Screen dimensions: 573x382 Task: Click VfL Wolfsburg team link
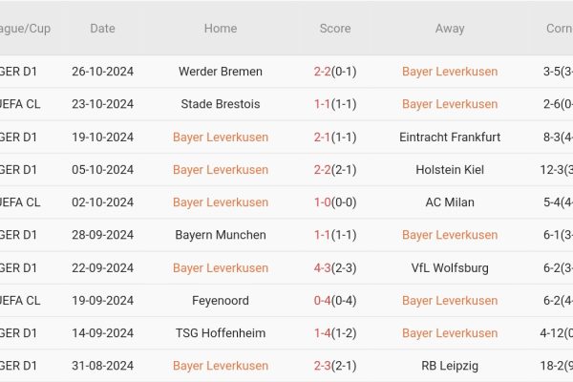(x=450, y=268)
